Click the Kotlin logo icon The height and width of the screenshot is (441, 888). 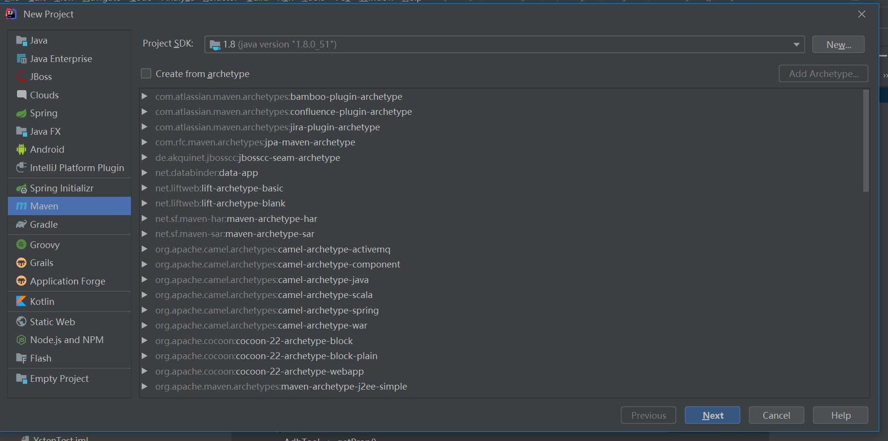click(21, 301)
